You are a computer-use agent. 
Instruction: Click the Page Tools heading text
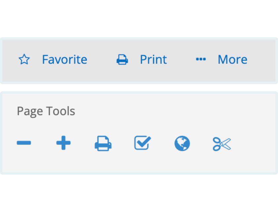(46, 111)
